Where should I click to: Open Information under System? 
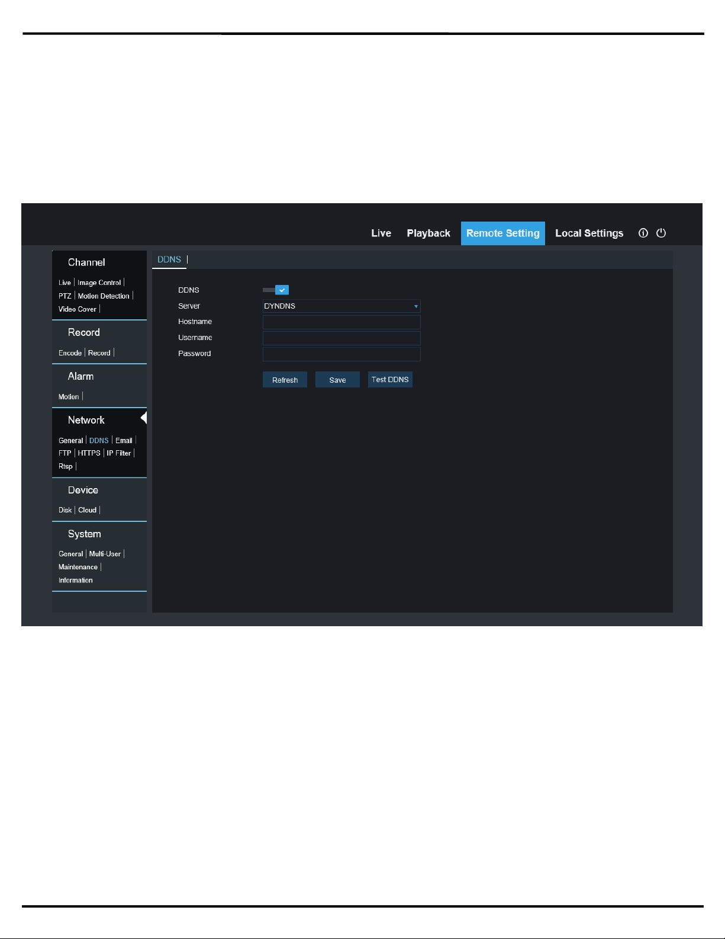(x=76, y=581)
